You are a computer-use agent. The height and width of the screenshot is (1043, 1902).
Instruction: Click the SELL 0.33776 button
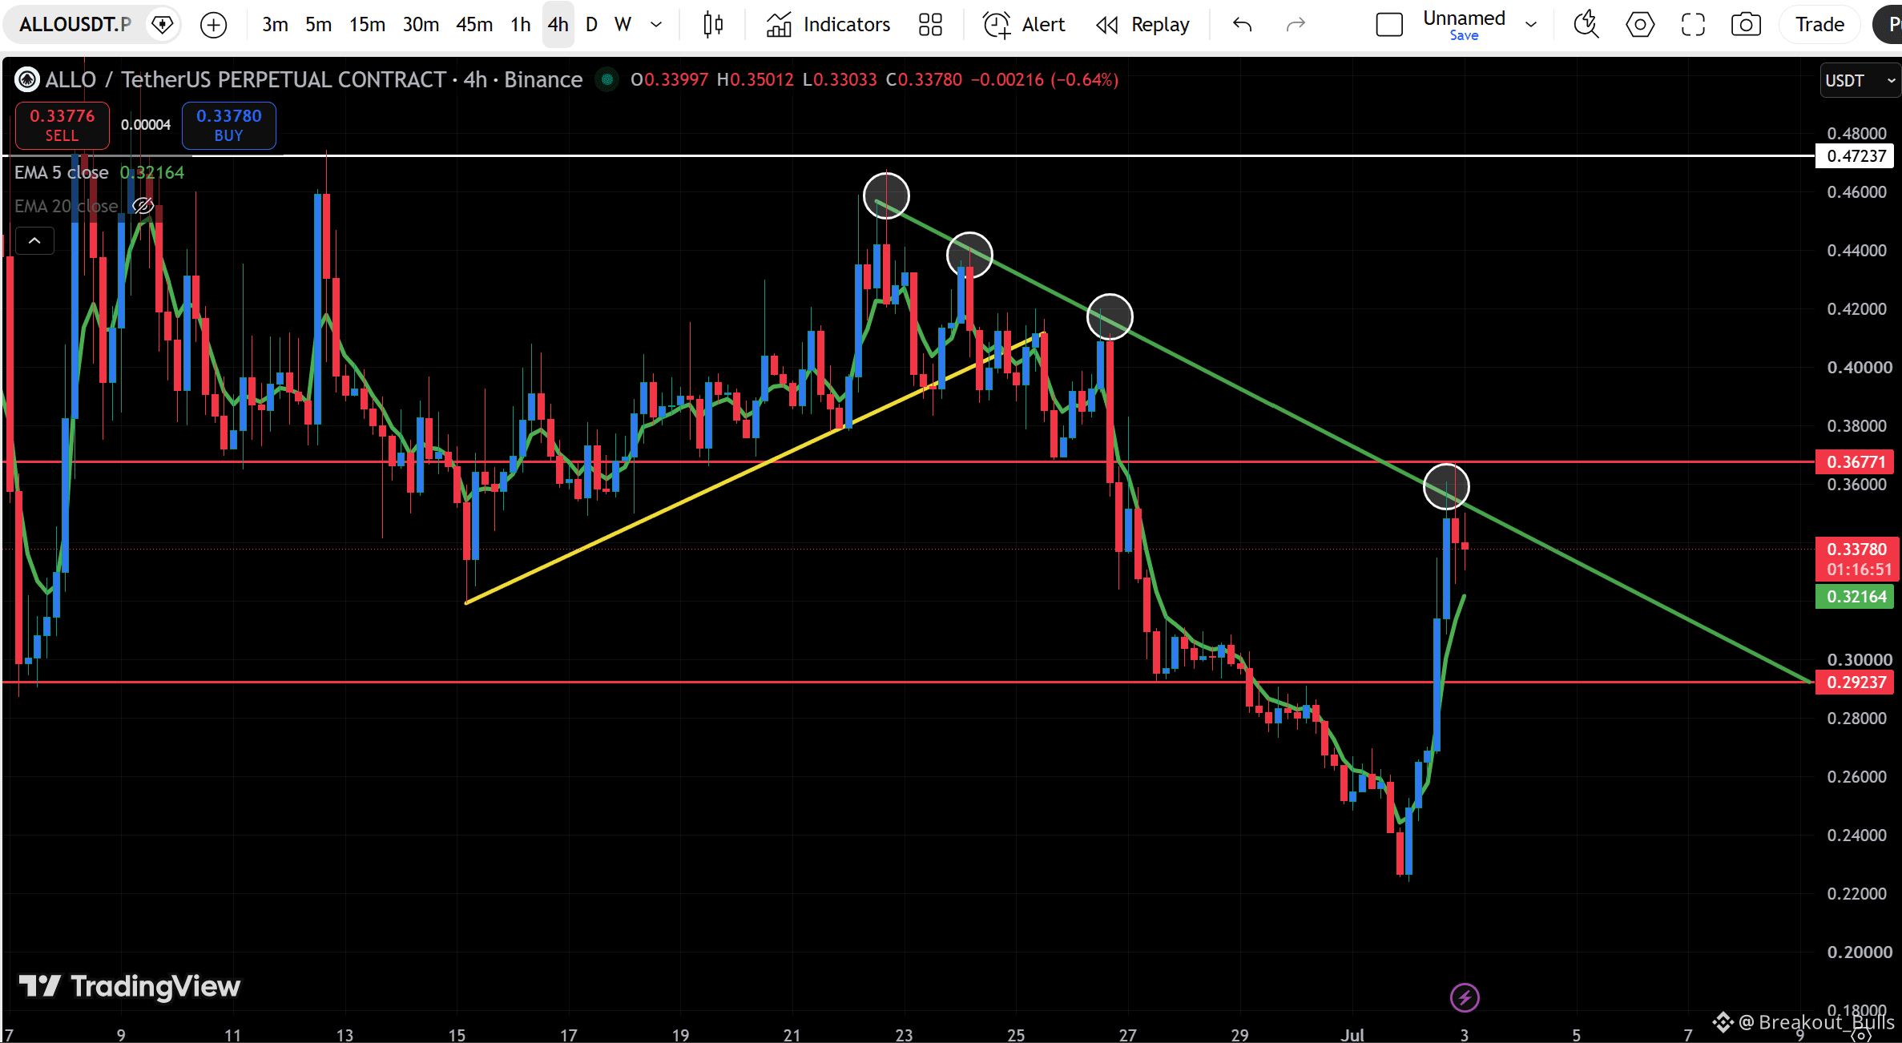[x=62, y=125]
